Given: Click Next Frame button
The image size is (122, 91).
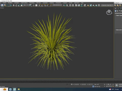Looking at the screenshot, I should click(x=111, y=84).
